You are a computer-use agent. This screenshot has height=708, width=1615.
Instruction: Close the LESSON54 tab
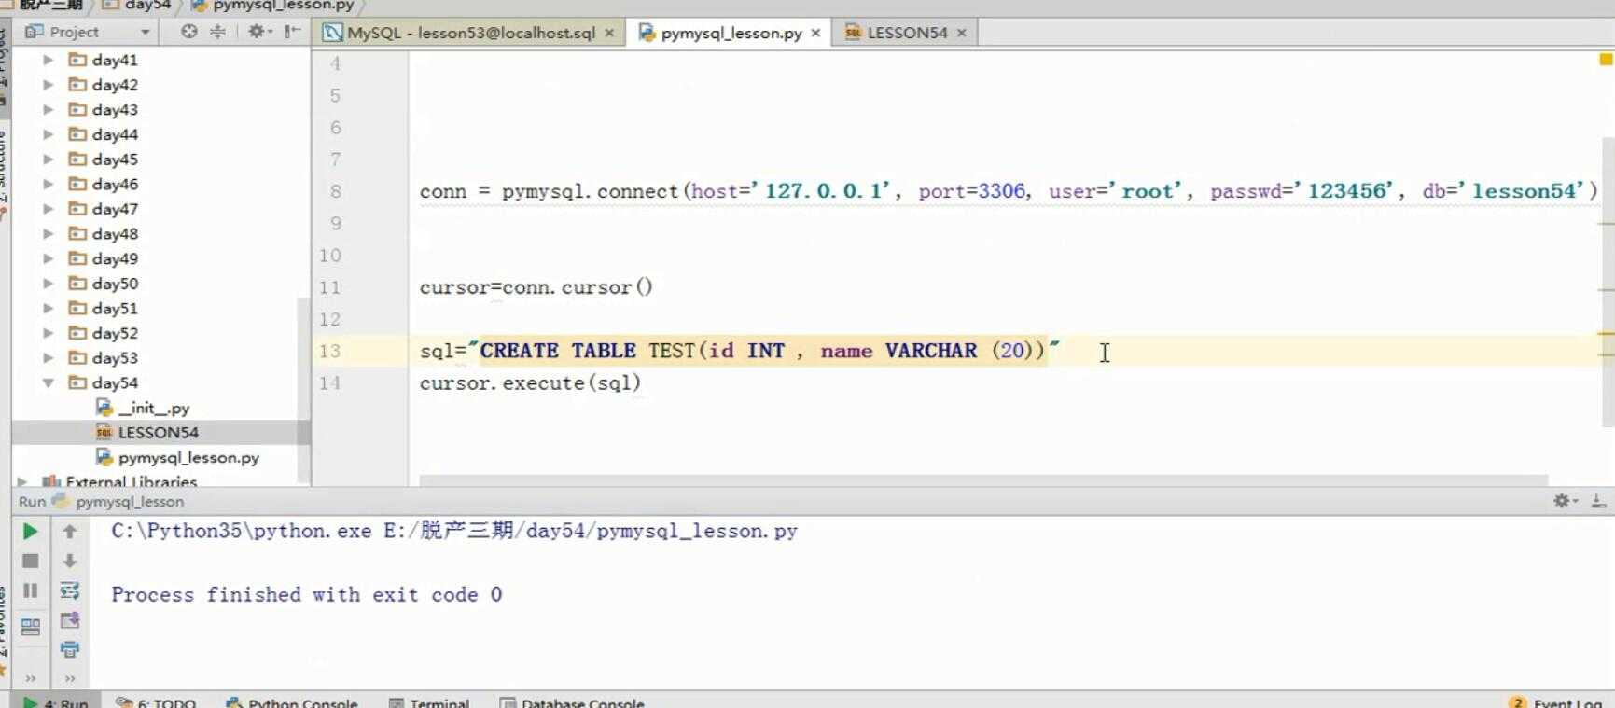coord(961,33)
